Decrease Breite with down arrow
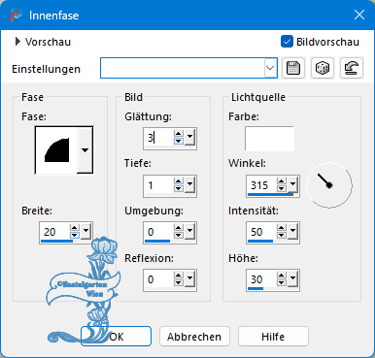Viewport: 375px width, 358px height. (75, 236)
